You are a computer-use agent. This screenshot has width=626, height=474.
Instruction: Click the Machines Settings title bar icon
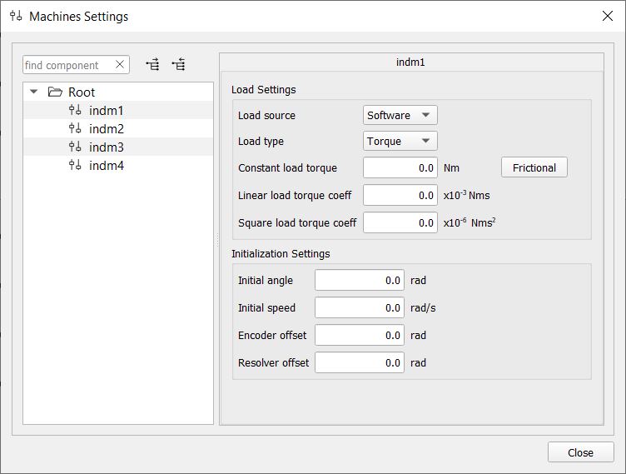pyautogui.click(x=16, y=16)
